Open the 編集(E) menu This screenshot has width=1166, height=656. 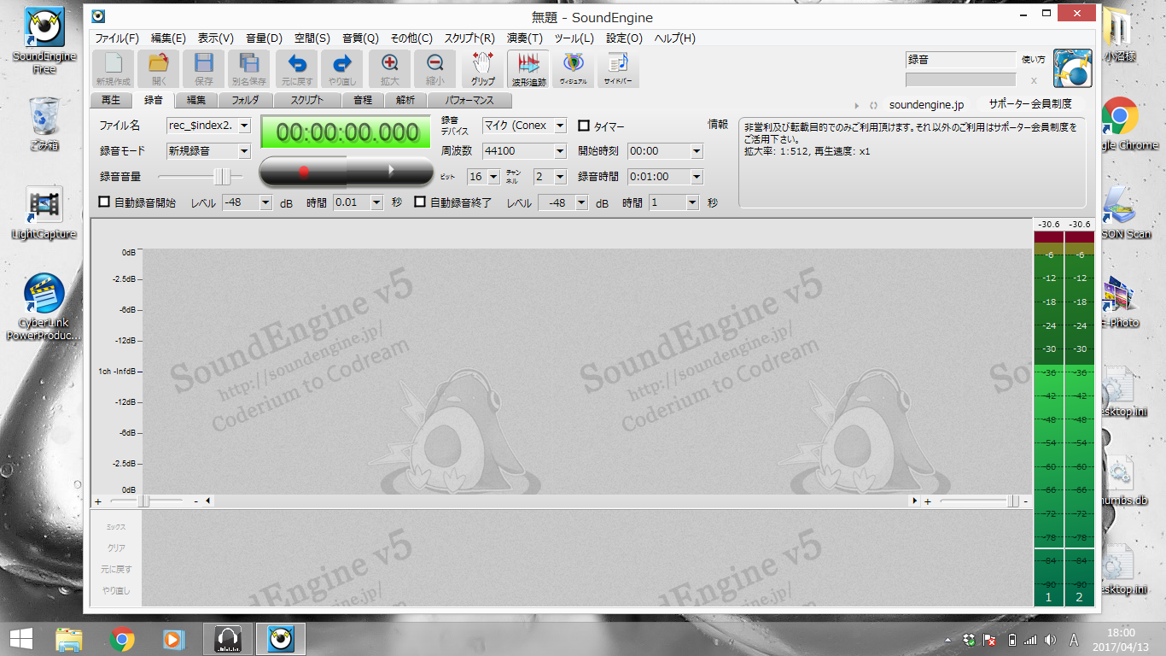pyautogui.click(x=168, y=38)
